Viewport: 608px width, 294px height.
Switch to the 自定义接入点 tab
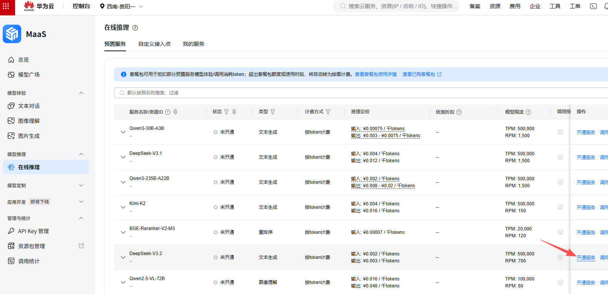tap(154, 44)
